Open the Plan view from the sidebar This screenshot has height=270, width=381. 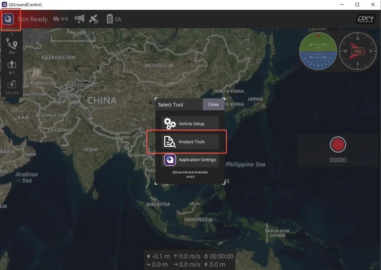click(x=12, y=46)
